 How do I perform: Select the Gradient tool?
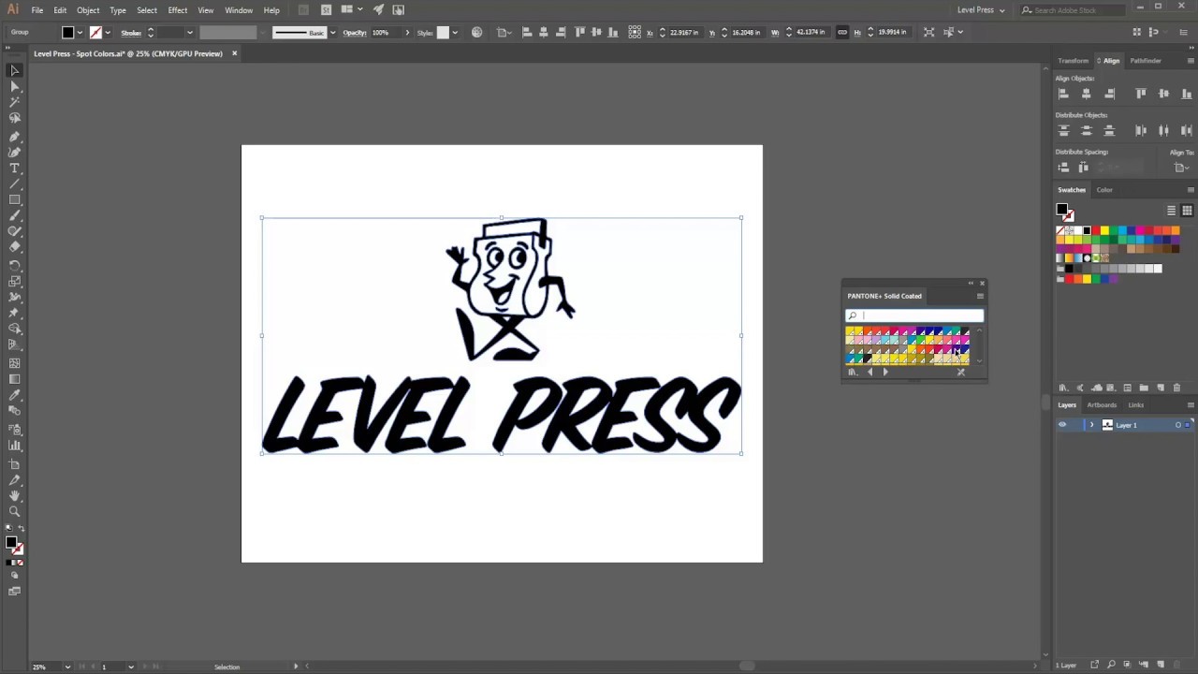tap(15, 379)
